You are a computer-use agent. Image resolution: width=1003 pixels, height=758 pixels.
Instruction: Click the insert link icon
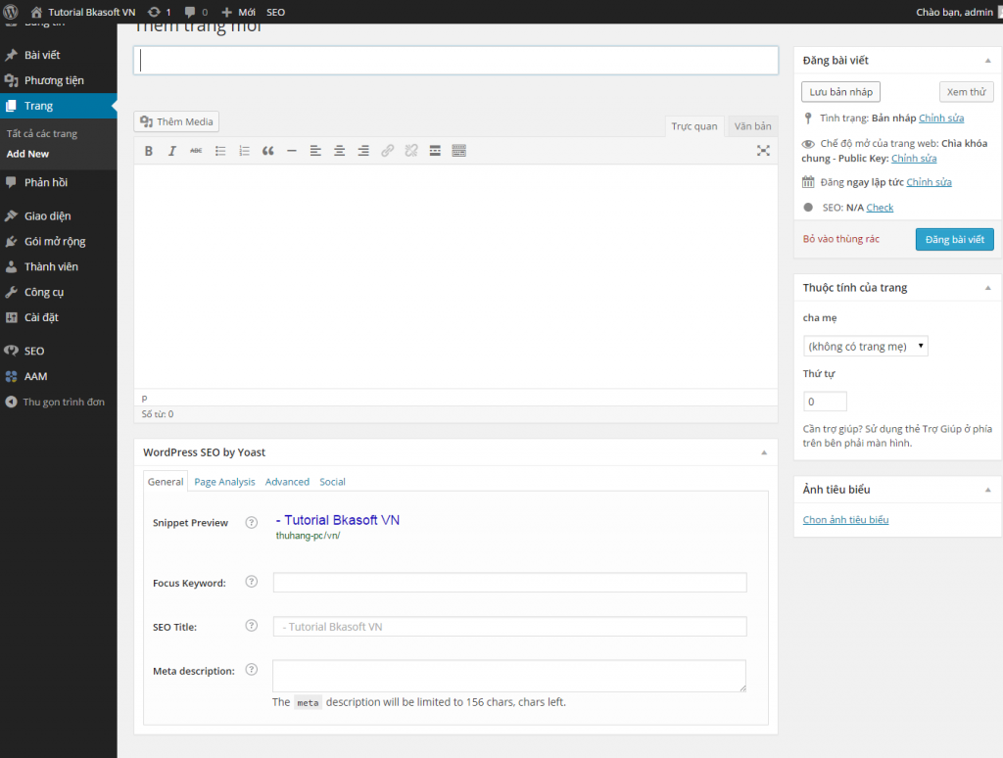(x=387, y=151)
